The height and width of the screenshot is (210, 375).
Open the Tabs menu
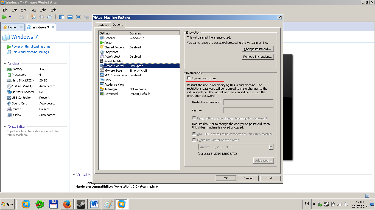(43, 10)
